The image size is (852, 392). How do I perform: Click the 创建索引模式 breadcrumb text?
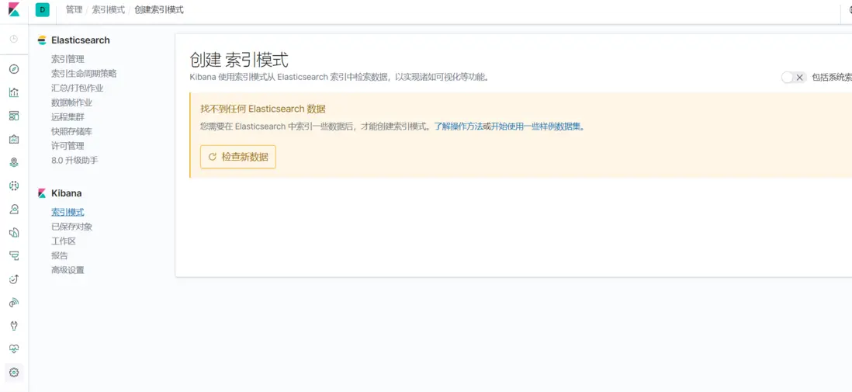[158, 10]
